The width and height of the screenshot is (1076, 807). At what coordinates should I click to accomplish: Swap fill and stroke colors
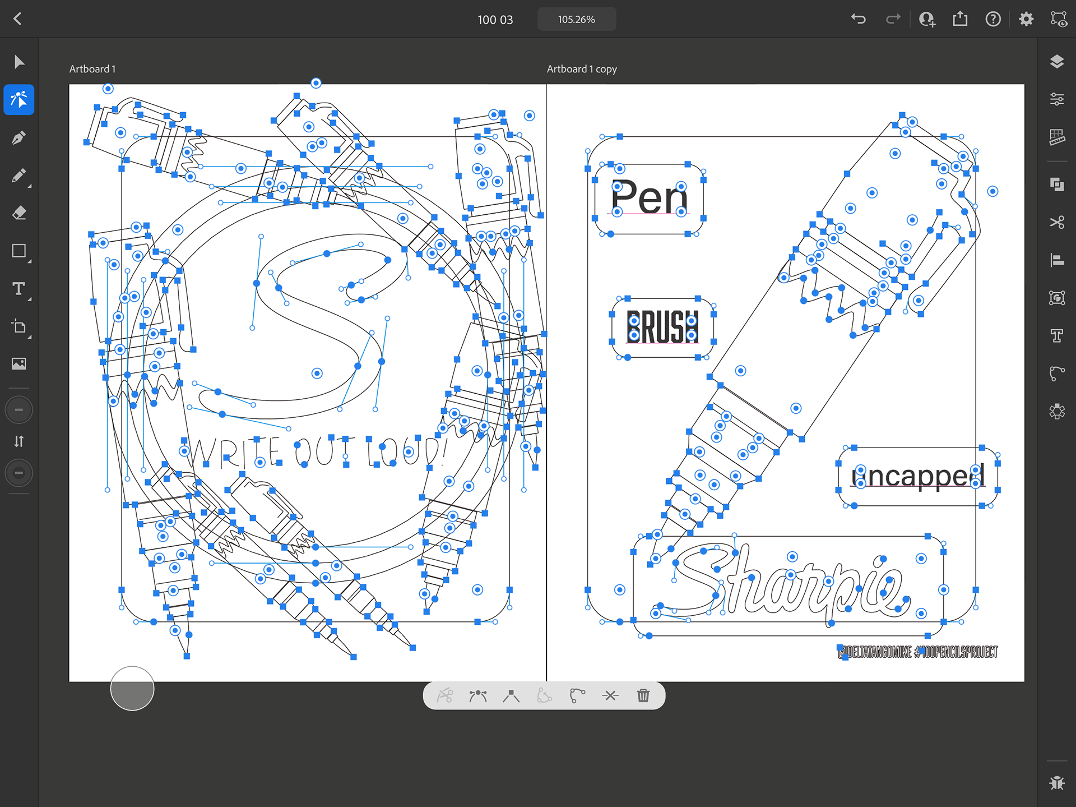[19, 441]
